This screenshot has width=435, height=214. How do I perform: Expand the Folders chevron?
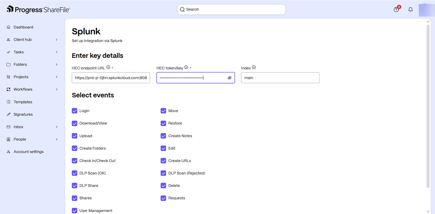pyautogui.click(x=57, y=64)
